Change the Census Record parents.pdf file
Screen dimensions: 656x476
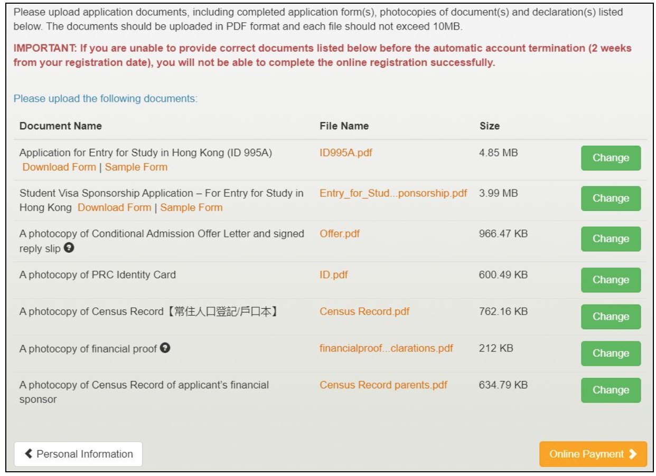point(611,390)
